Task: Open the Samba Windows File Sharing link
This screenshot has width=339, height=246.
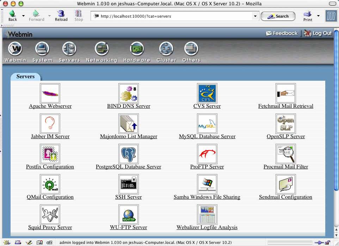Action: [207, 197]
